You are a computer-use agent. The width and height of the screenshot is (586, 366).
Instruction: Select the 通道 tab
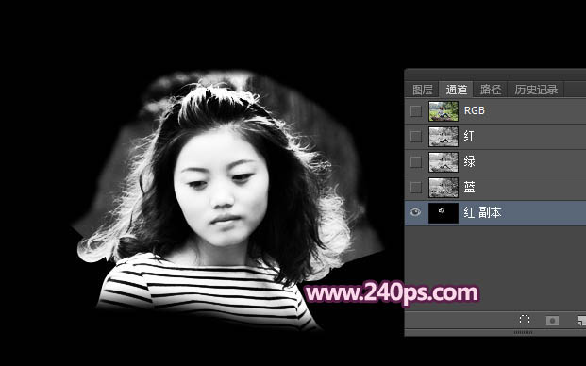[x=457, y=90]
